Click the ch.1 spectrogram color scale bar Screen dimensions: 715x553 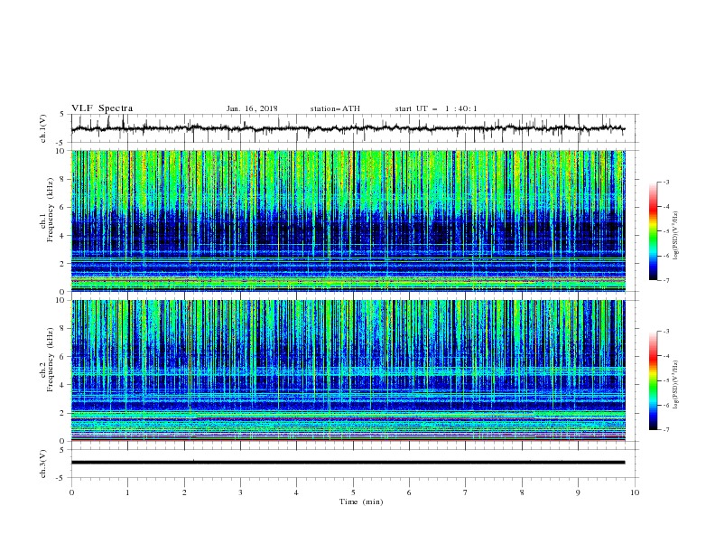654,231
